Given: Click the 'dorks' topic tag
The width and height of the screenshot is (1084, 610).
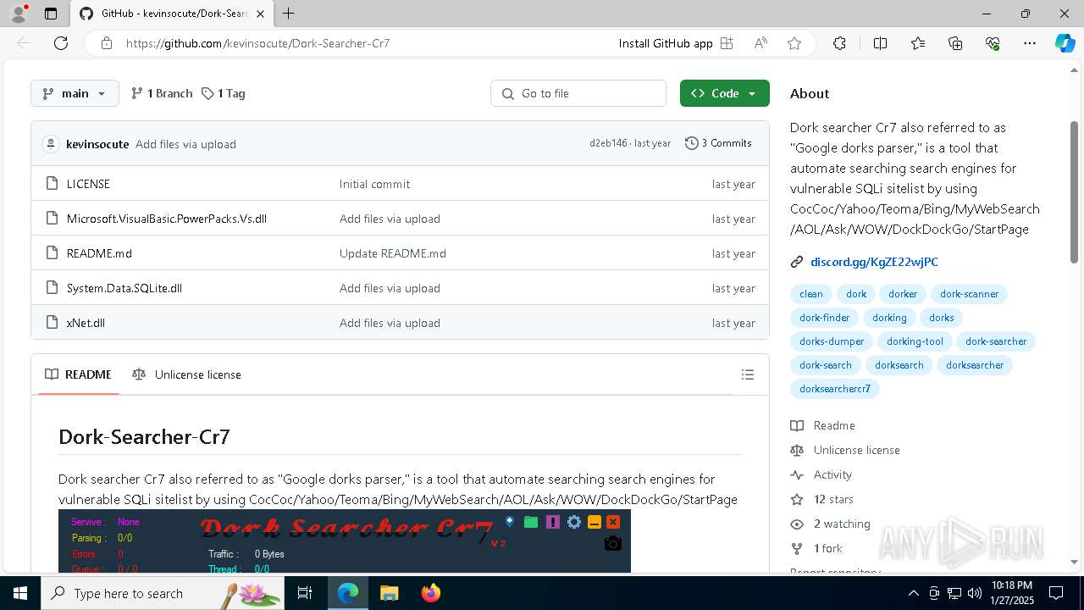Looking at the screenshot, I should (941, 318).
